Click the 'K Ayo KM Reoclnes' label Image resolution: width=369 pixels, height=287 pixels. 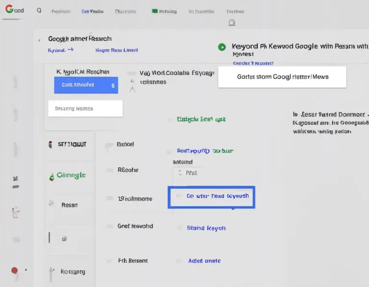pyautogui.click(x=83, y=72)
